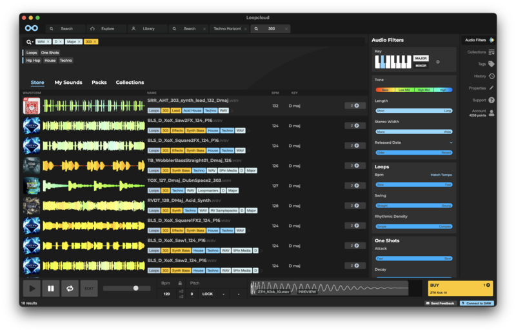Toggle the Techno genre filter tag
This screenshot has height=332, width=516.
click(x=66, y=61)
